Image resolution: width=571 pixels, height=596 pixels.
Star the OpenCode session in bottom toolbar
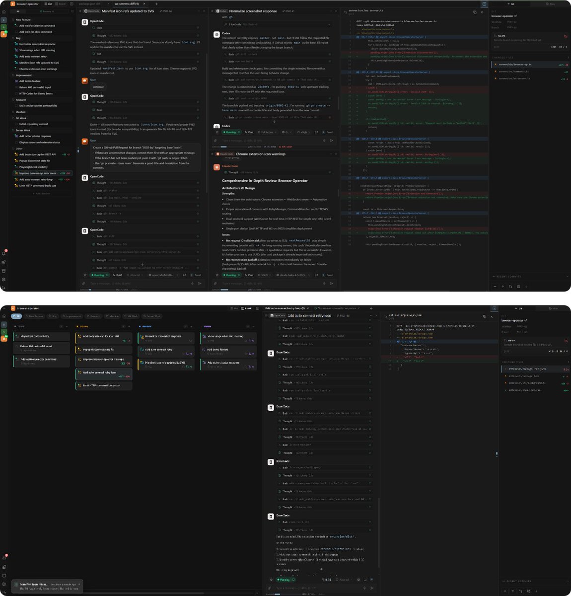85,275
